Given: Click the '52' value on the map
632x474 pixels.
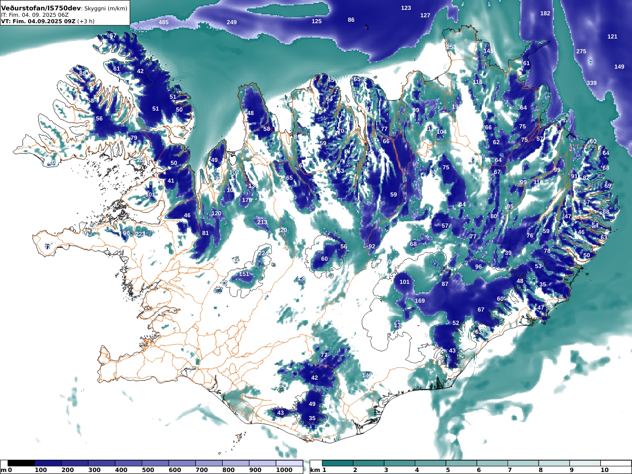Looking at the screenshot, I should pyautogui.click(x=456, y=323).
